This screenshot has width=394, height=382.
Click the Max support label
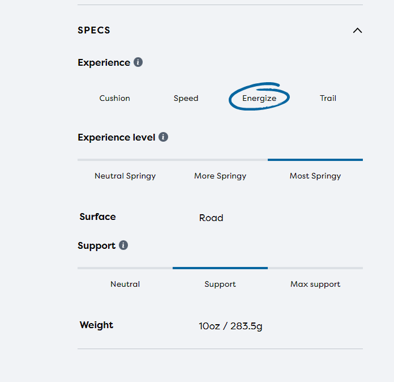tap(315, 284)
